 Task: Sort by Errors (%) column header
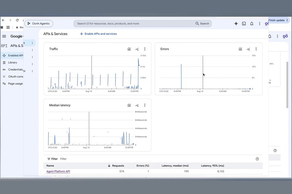coord(143,165)
